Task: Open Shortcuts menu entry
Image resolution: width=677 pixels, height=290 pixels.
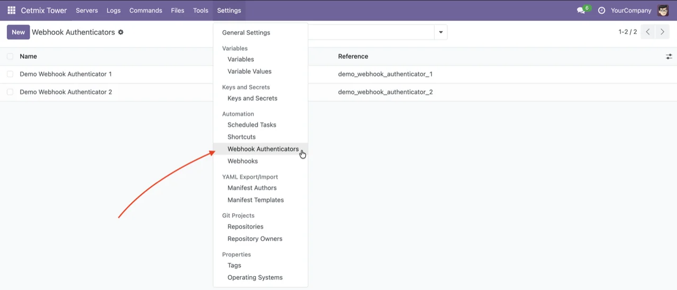Action: [260, 137]
